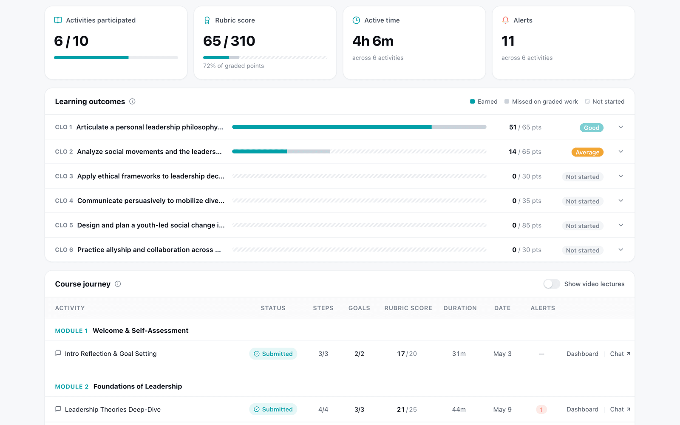The height and width of the screenshot is (425, 680).
Task: Open the Course journey info icon
Action: [x=118, y=284]
